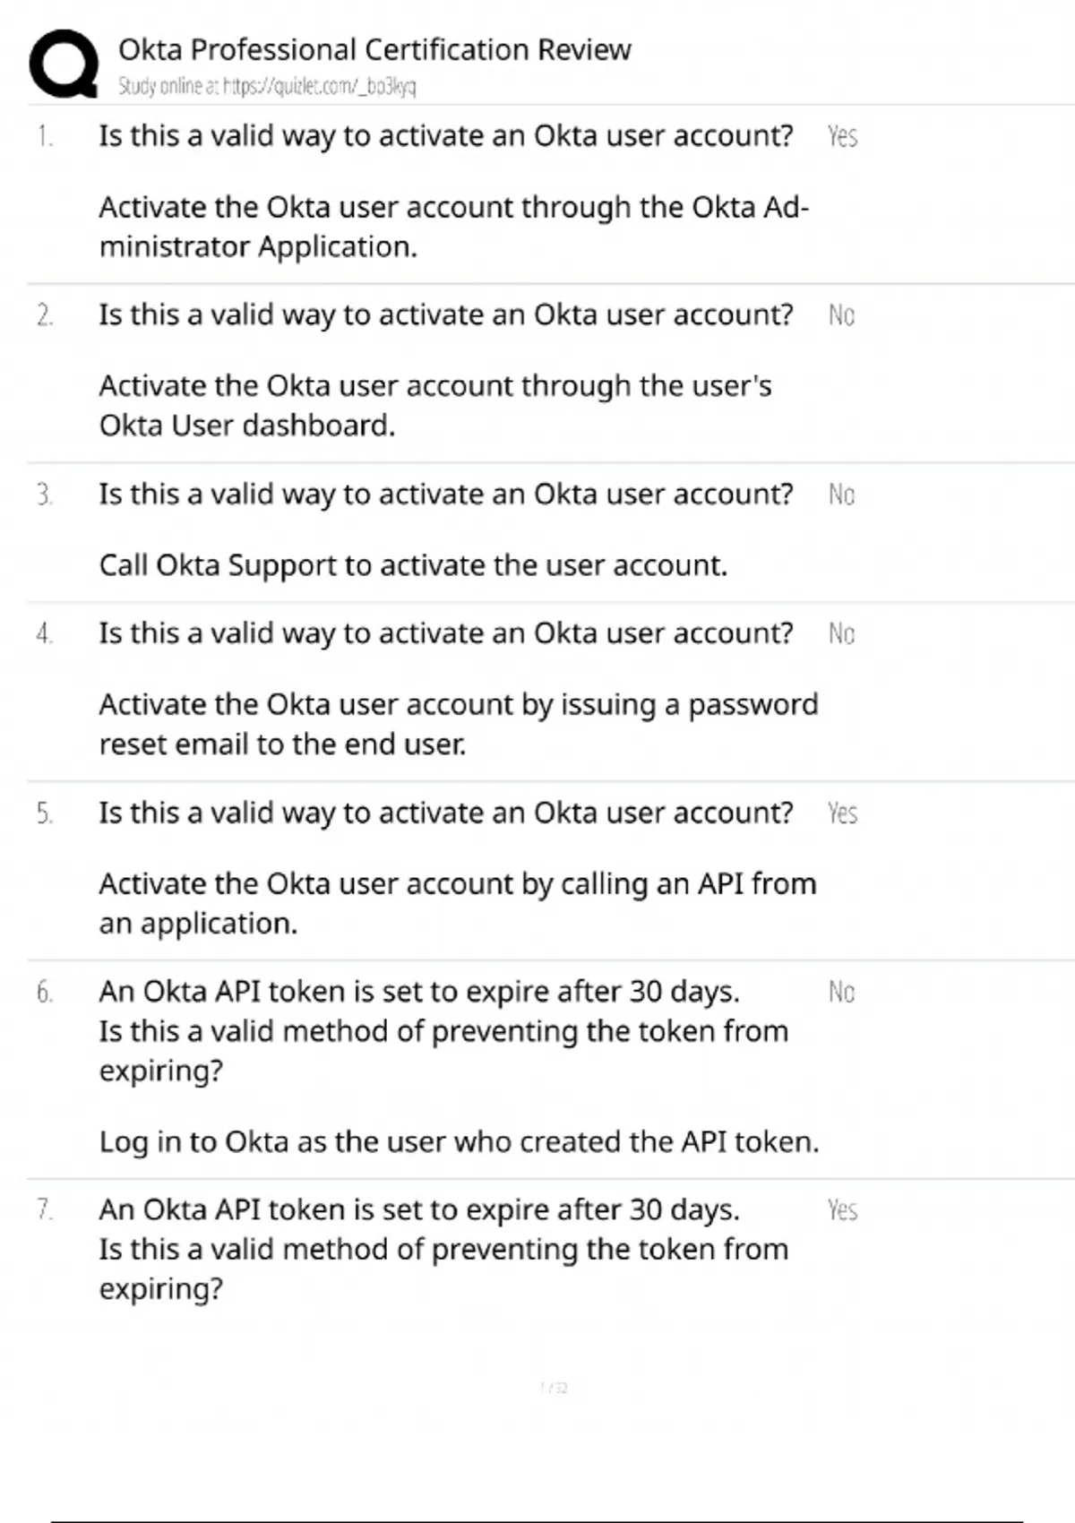
Task: Select question 1's 'Is this a valid way to activate' line
Action: tap(446, 136)
